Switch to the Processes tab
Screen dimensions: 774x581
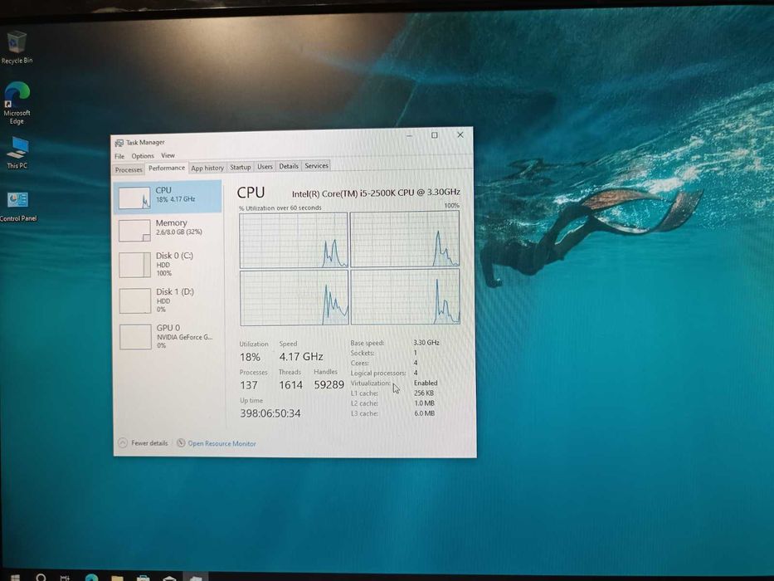pyautogui.click(x=129, y=169)
